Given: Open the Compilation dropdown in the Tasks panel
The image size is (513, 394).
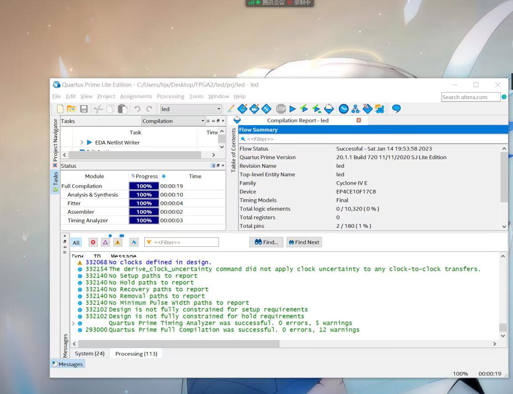Looking at the screenshot, I should click(x=203, y=121).
